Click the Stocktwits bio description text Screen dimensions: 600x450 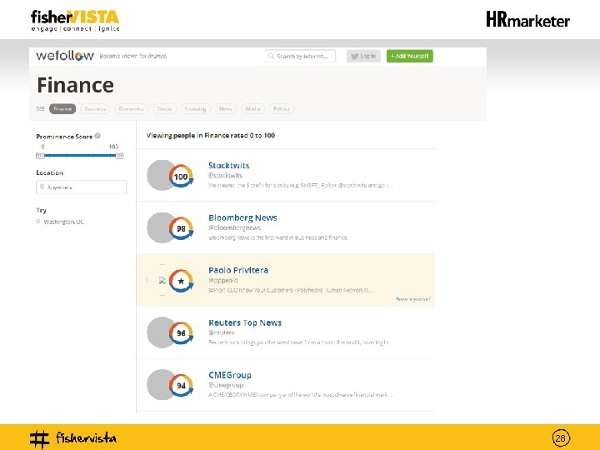tap(300, 185)
